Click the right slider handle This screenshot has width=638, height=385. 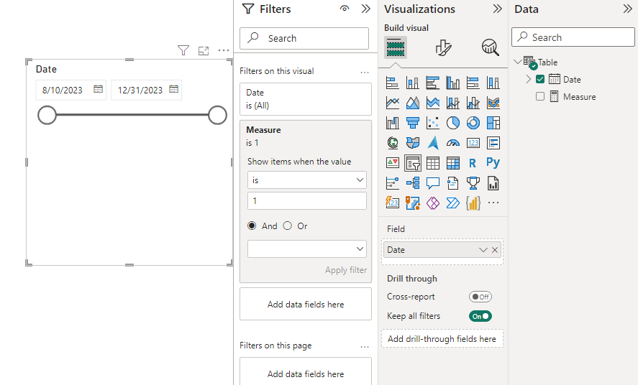click(x=217, y=115)
